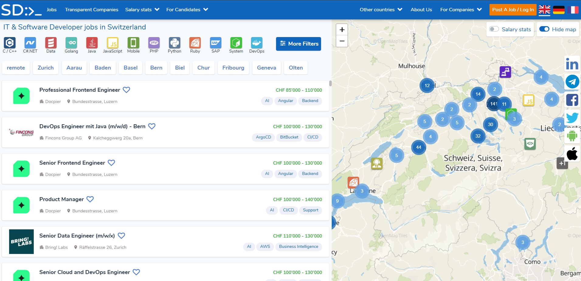Zoom out on the map

342,41
